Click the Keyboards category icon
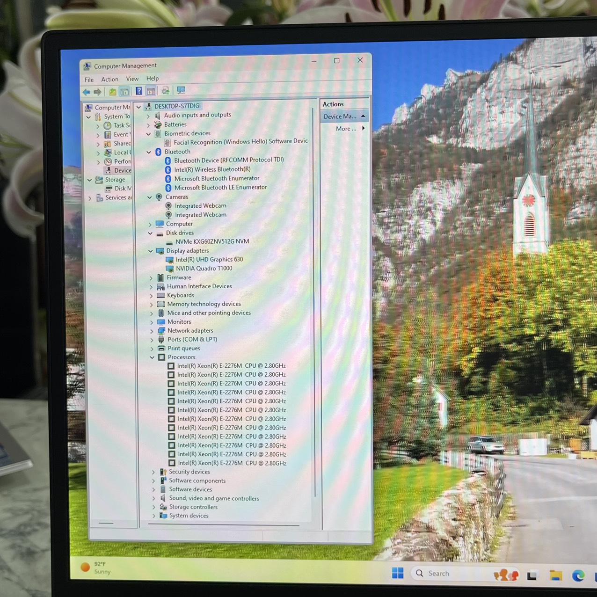 pyautogui.click(x=160, y=295)
